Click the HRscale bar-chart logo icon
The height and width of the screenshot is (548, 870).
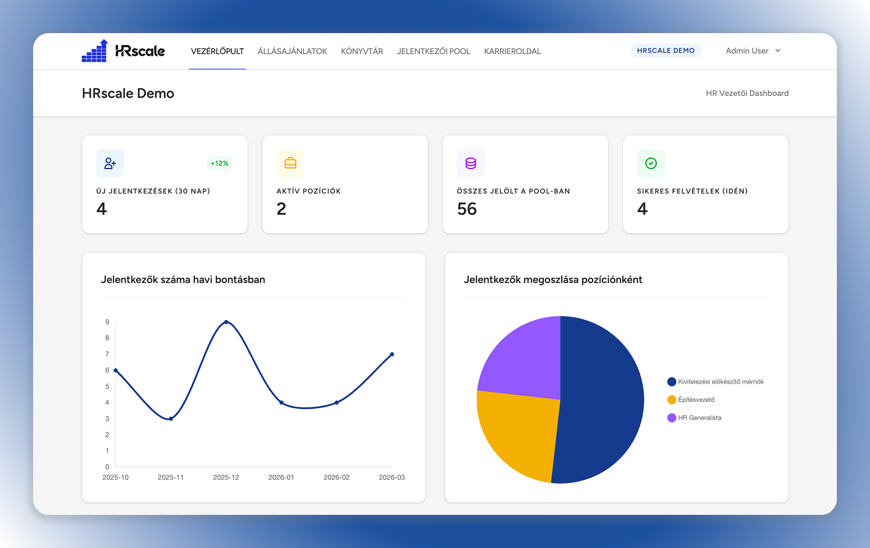(94, 51)
